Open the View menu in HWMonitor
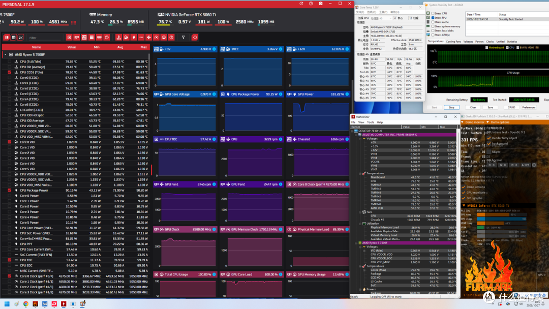 [x=361, y=122]
